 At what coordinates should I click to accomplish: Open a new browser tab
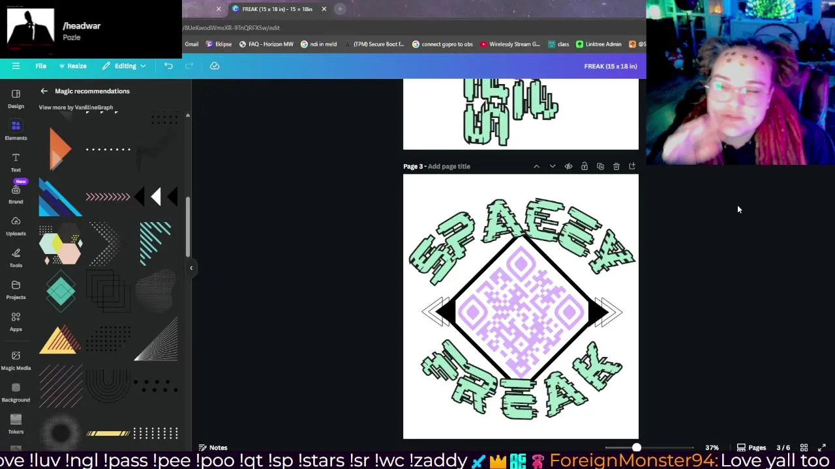340,9
